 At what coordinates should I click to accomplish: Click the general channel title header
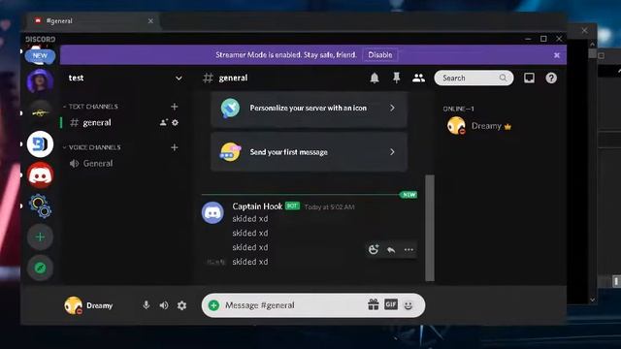[x=233, y=78]
